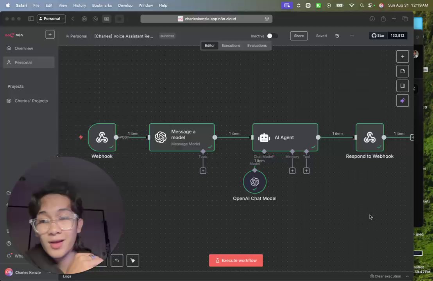The width and height of the screenshot is (433, 281).
Task: Open the File menu
Action: pyautogui.click(x=36, y=5)
